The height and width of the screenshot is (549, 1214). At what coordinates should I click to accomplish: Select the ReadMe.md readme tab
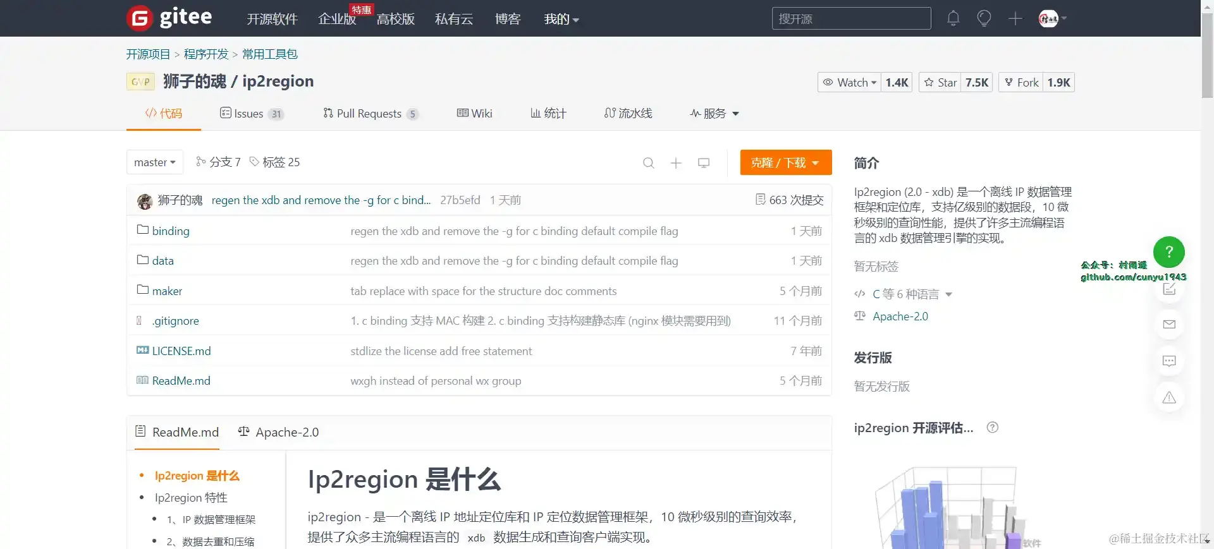177,432
